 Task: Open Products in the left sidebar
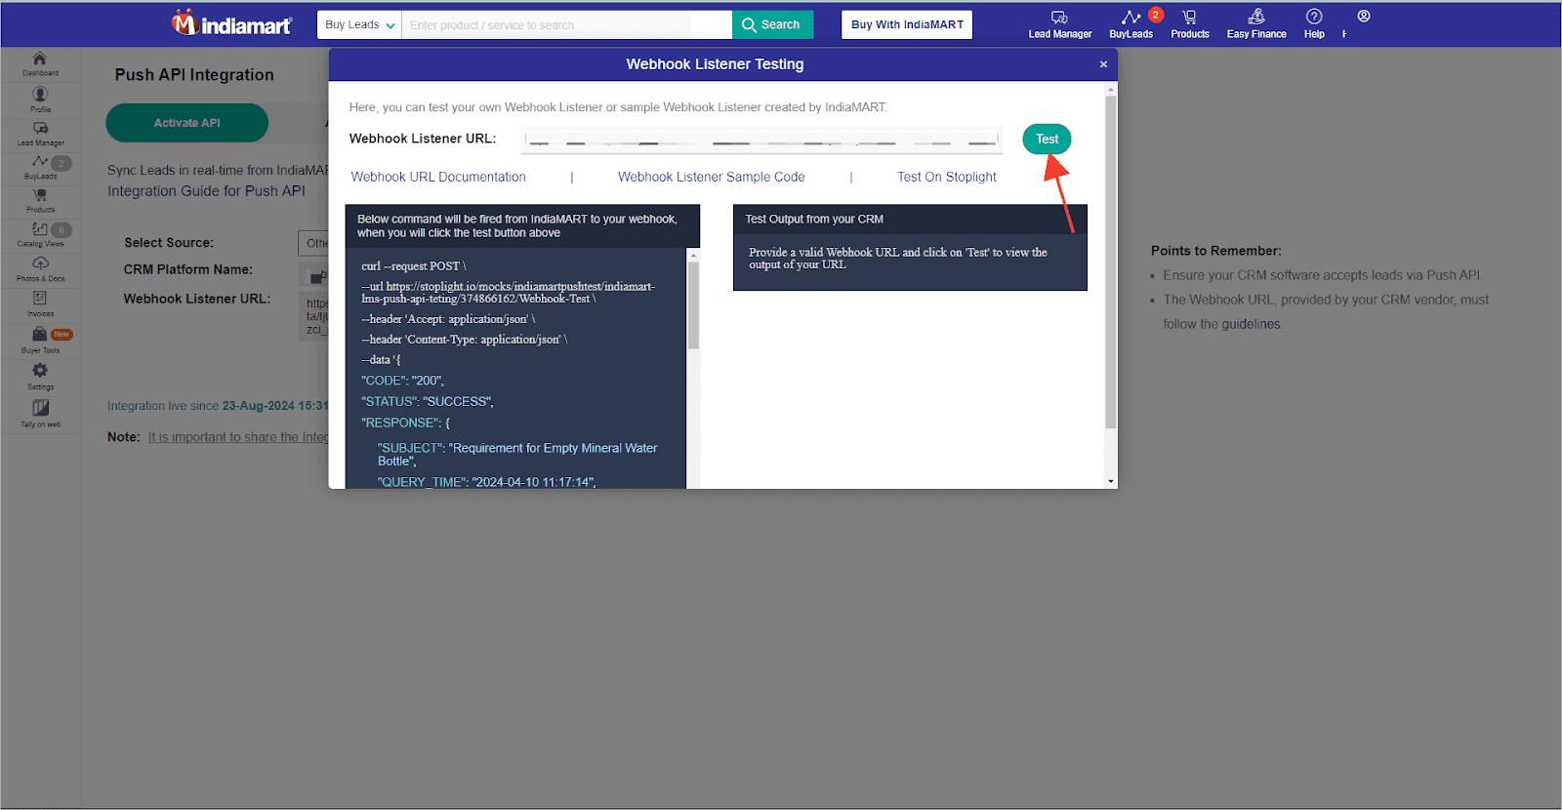(x=40, y=200)
